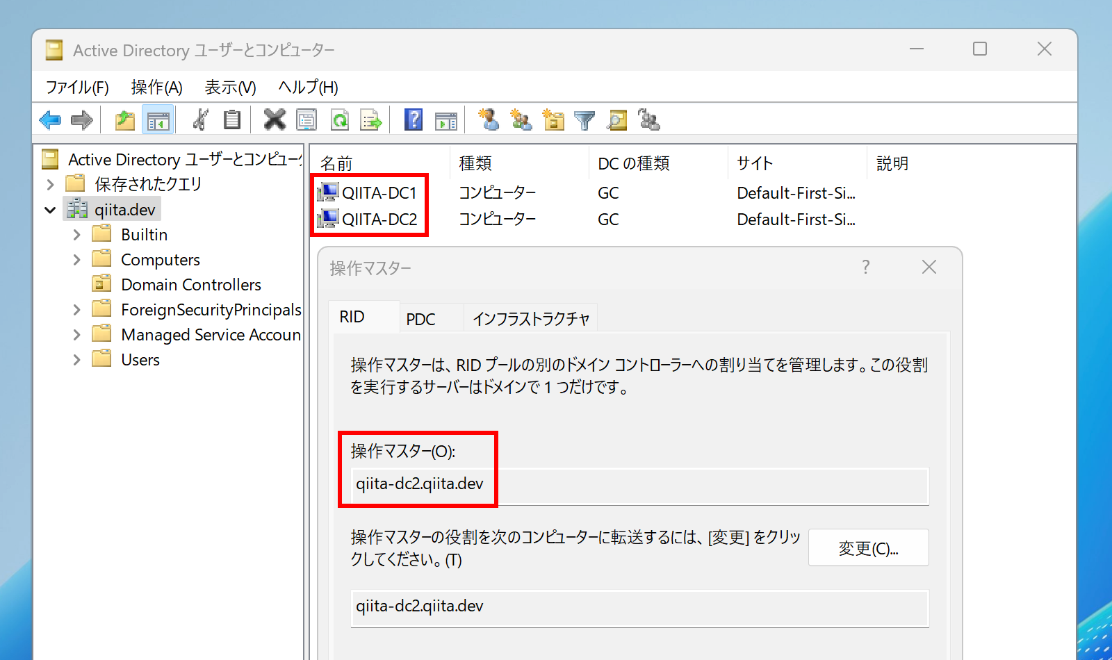
Task: Click the QIITA-DC1 computer icon
Action: [x=328, y=192]
